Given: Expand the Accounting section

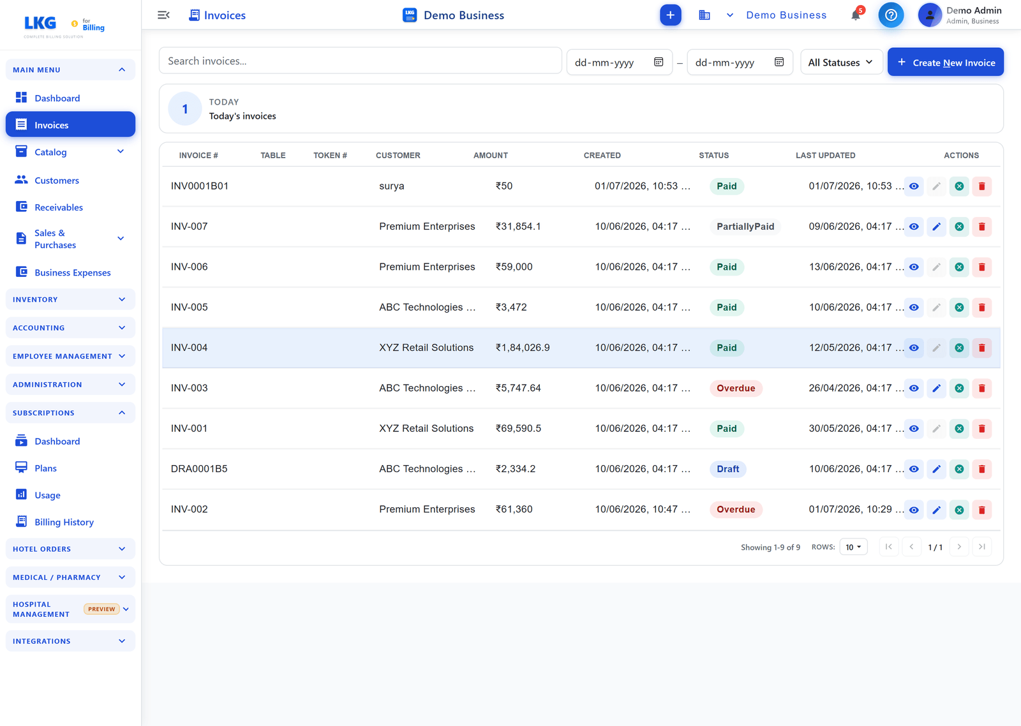Looking at the screenshot, I should point(70,327).
